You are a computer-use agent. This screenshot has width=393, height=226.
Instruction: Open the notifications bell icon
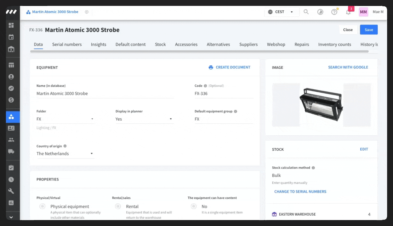pyautogui.click(x=348, y=12)
